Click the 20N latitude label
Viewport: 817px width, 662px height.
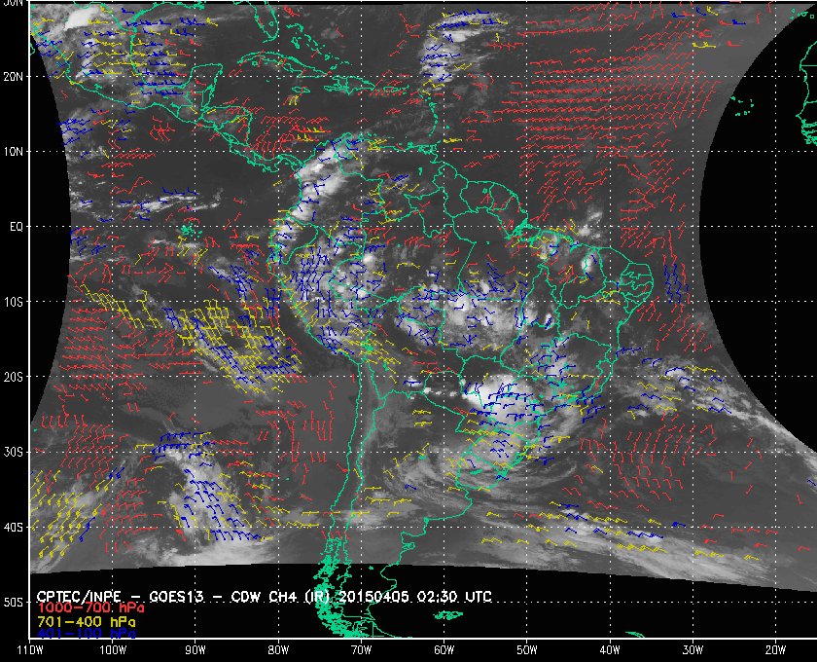13,76
